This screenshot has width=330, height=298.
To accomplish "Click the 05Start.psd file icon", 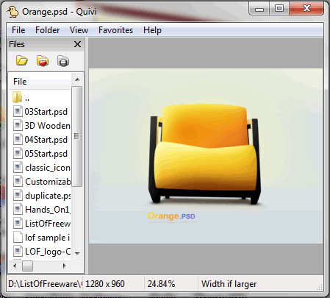I will pos(18,154).
